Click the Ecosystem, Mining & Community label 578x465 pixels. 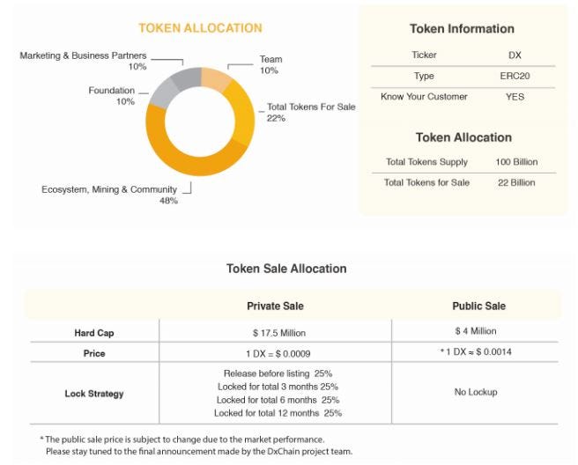(x=109, y=189)
